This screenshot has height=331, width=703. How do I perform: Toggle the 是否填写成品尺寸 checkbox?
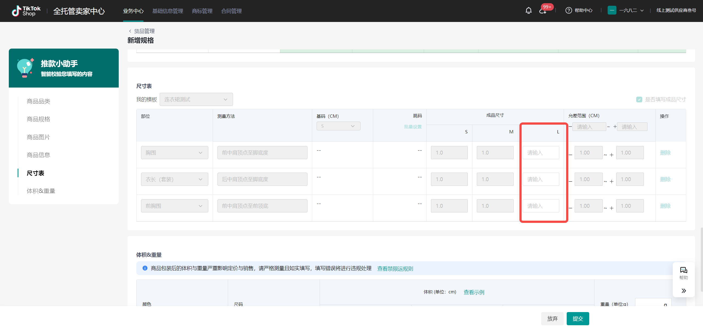[639, 99]
